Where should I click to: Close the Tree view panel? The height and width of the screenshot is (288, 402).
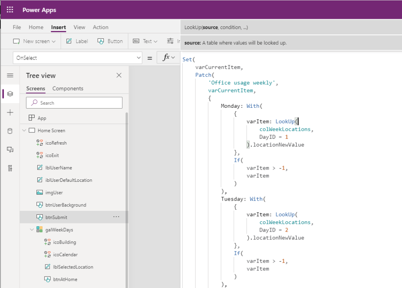[119, 75]
